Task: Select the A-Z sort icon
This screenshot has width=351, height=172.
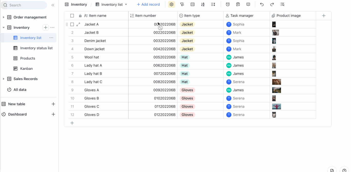Action: pyautogui.click(x=203, y=4)
